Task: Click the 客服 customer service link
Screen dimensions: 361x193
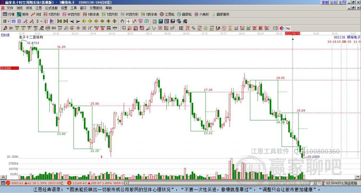Action: pyautogui.click(x=325, y=2)
